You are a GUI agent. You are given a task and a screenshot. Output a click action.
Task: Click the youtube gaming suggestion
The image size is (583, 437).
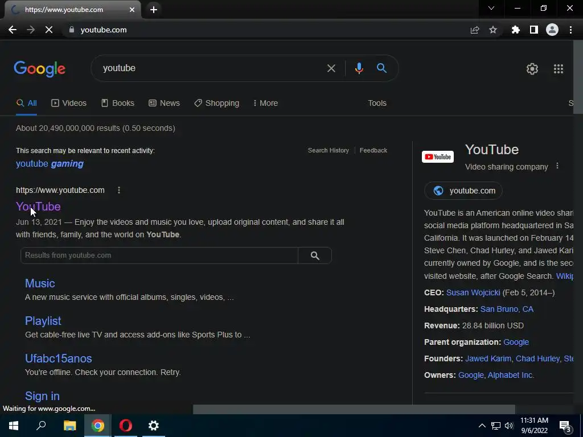[50, 163]
